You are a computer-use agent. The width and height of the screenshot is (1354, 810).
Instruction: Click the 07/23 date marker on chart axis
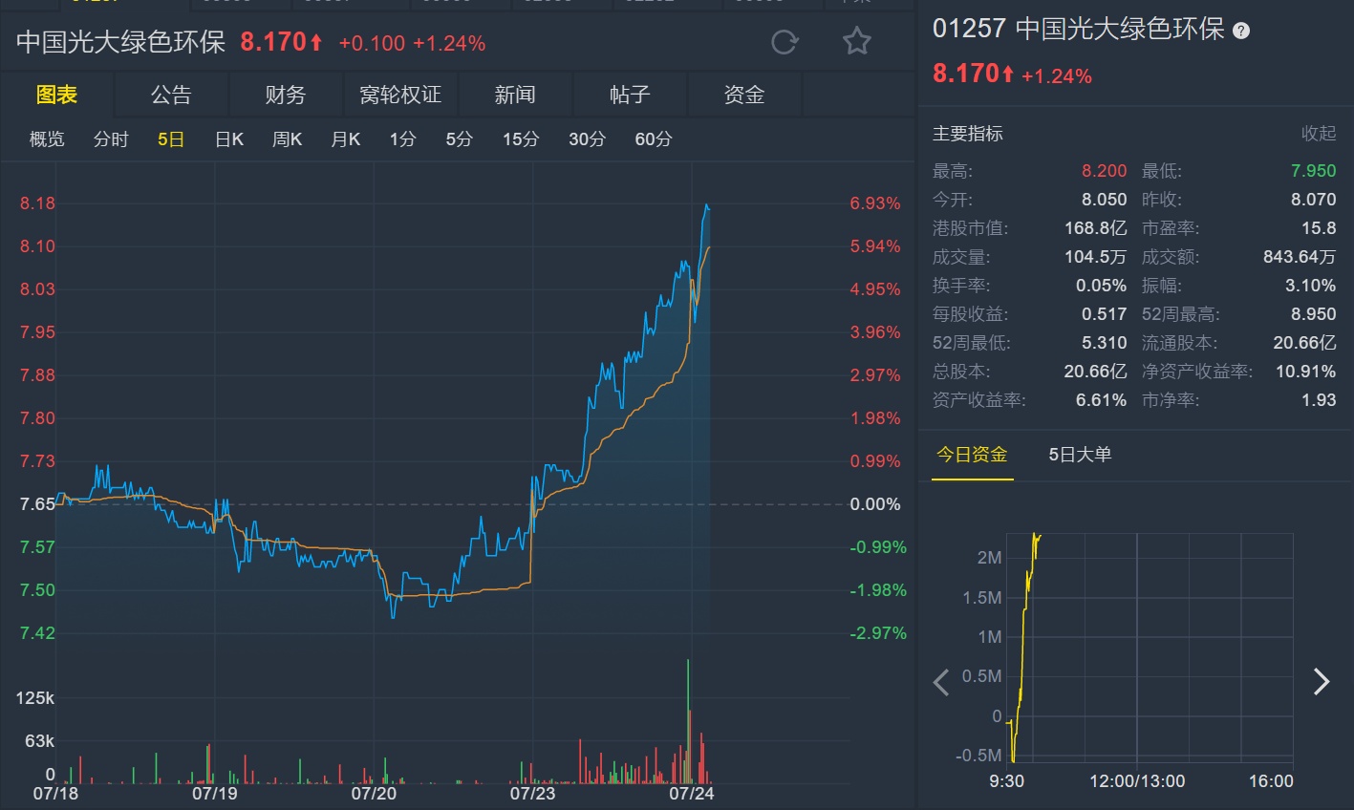pos(532,794)
